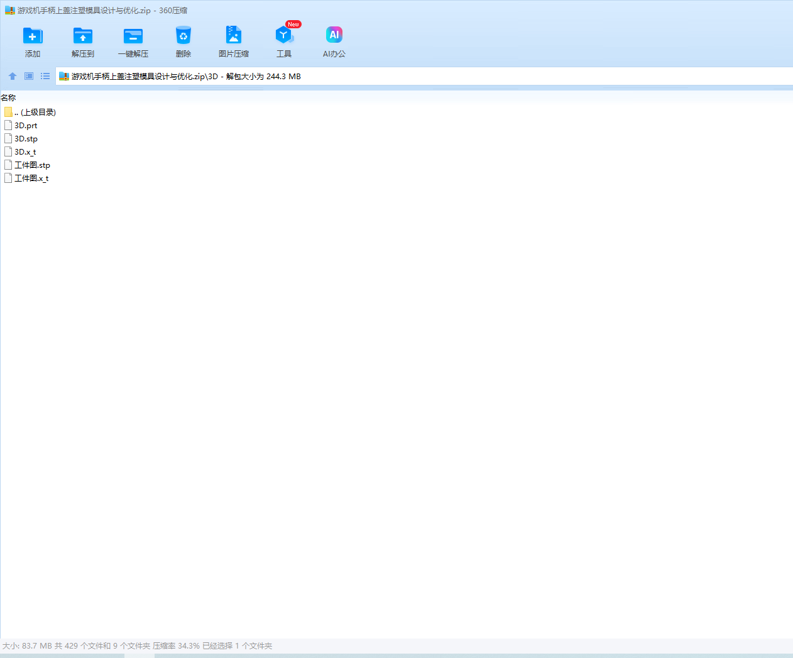Switch to the list view mode button
This screenshot has width=793, height=658.
45,76
